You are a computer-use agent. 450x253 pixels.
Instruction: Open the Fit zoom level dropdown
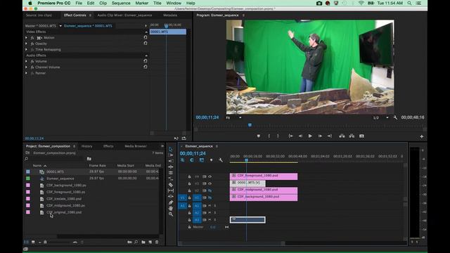coord(233,117)
